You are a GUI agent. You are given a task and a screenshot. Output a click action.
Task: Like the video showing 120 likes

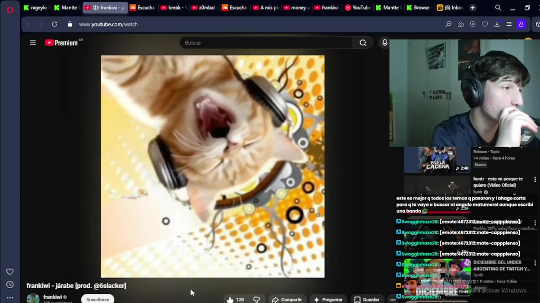235,299
